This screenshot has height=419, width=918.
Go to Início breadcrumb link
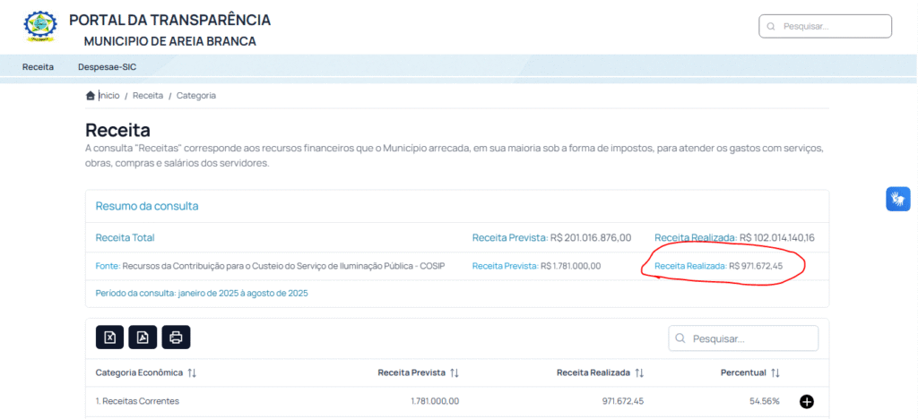tap(108, 95)
